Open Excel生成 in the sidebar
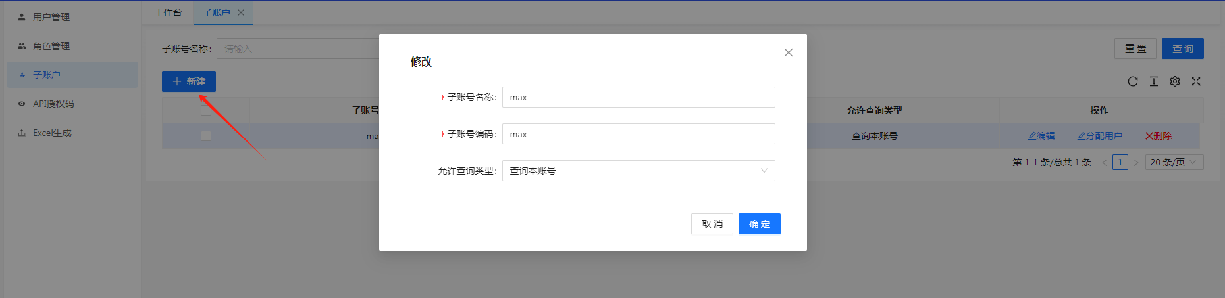Image resolution: width=1225 pixels, height=298 pixels. 52,133
